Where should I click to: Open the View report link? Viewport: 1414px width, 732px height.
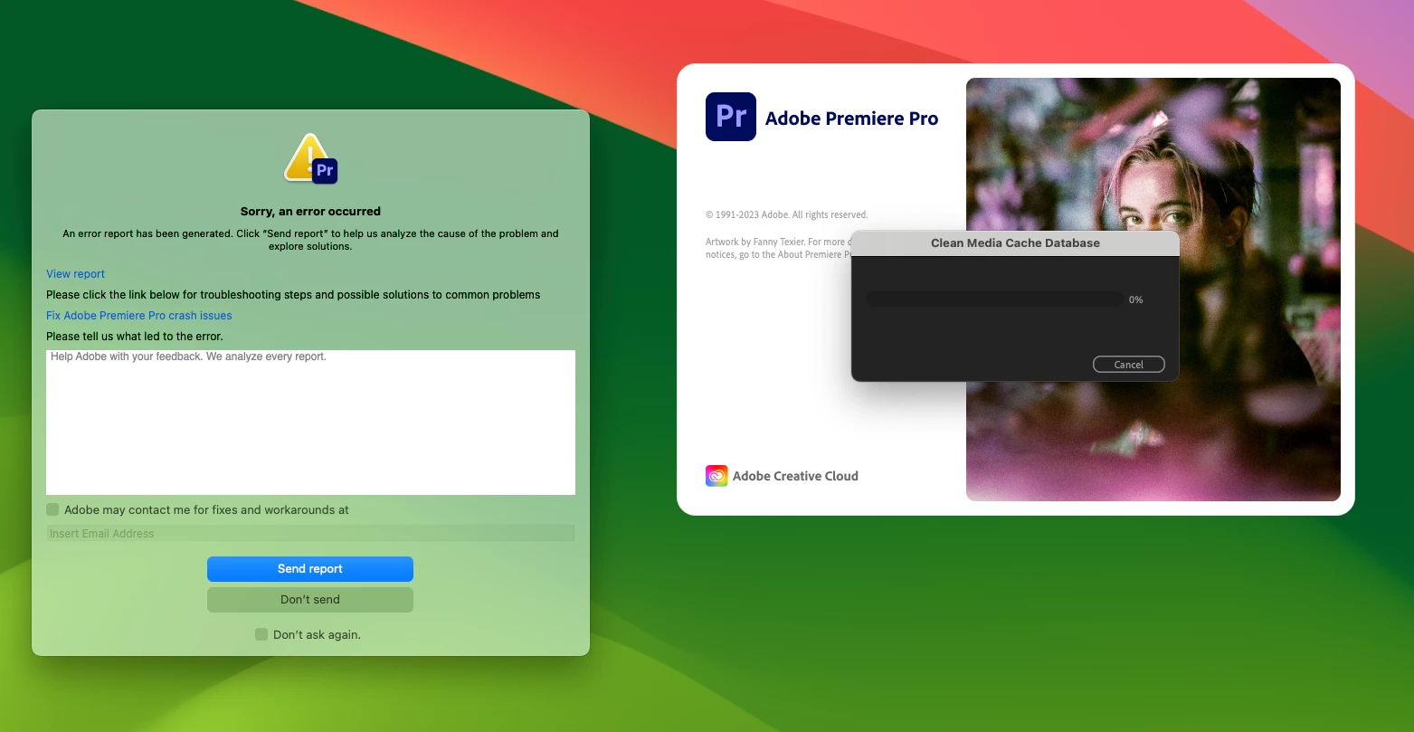click(76, 274)
